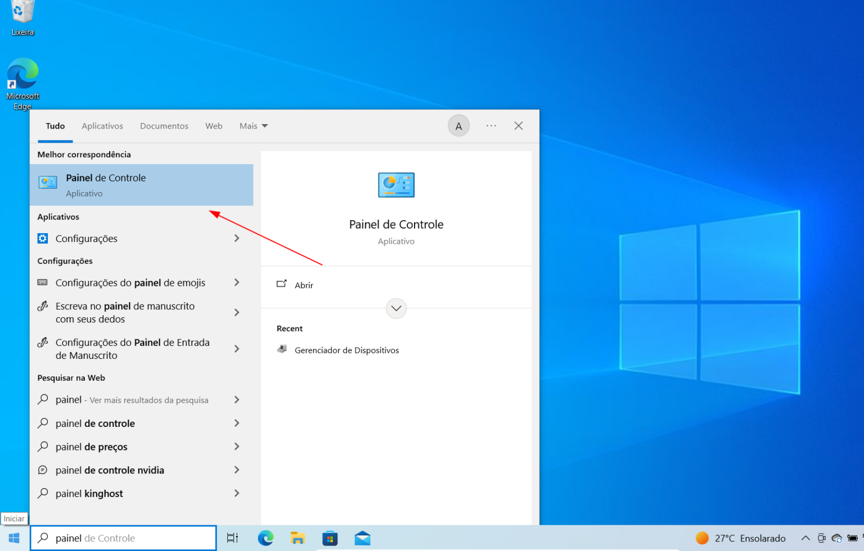Switch to the Aplicativos tab
Image resolution: width=864 pixels, height=551 pixels.
(102, 125)
